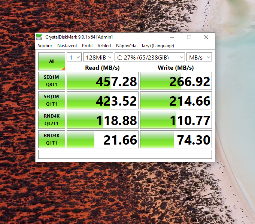Click the 74.30 write result
255x224 pixels.
point(176,139)
